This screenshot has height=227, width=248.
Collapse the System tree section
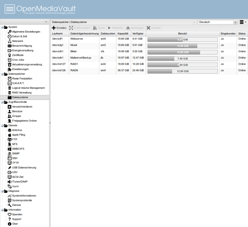[2, 27]
